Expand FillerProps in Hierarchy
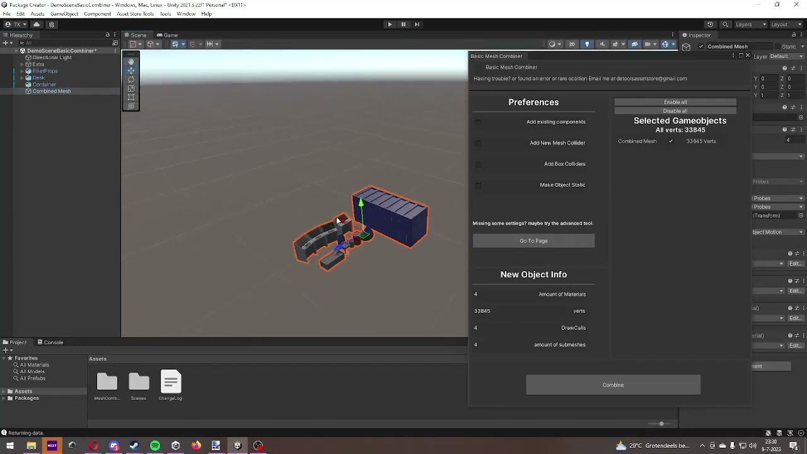Screen dimensions: 807x454 [x=22, y=71]
